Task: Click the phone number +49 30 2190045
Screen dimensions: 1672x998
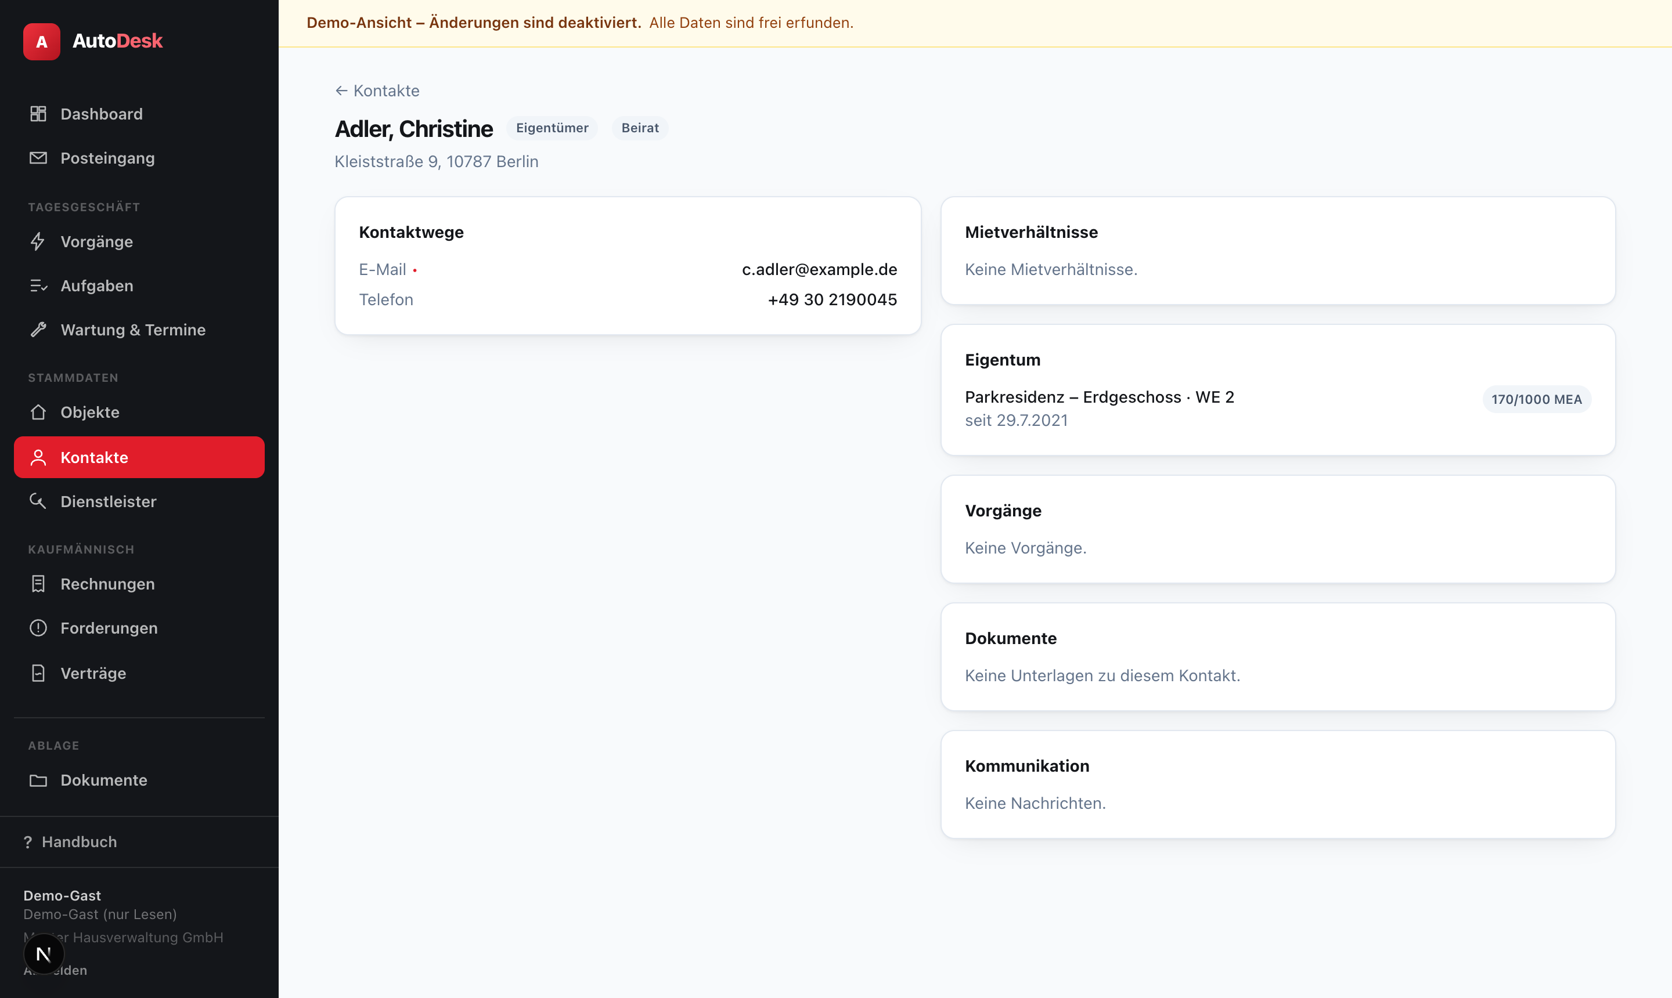Action: click(833, 300)
